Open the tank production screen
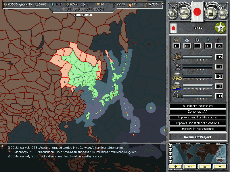Viewport: 230px width, 172px height. click(184, 12)
